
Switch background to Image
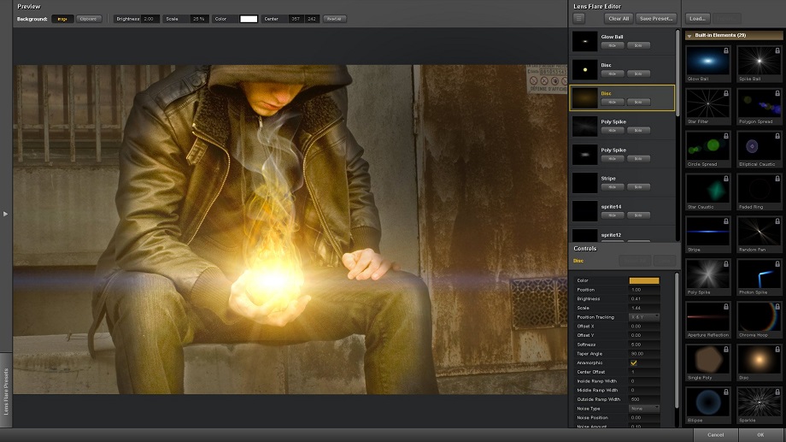pos(62,18)
